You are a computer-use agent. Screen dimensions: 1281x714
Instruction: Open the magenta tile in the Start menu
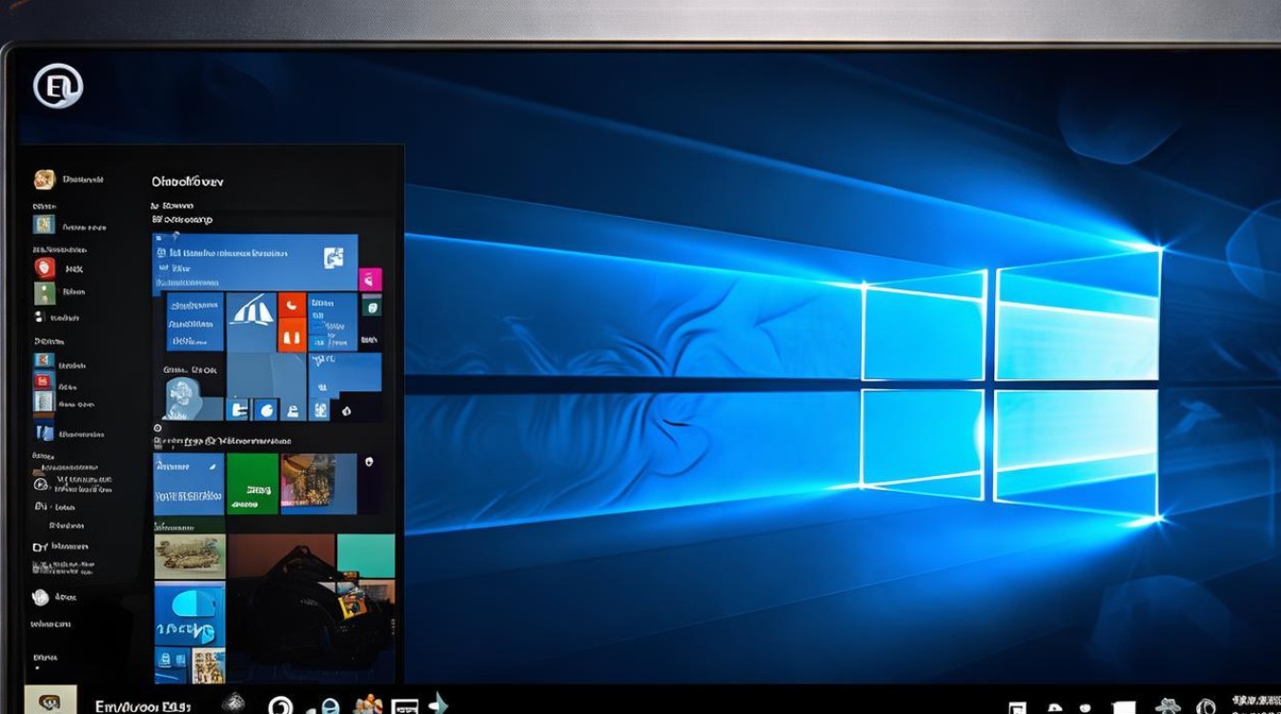tap(370, 279)
